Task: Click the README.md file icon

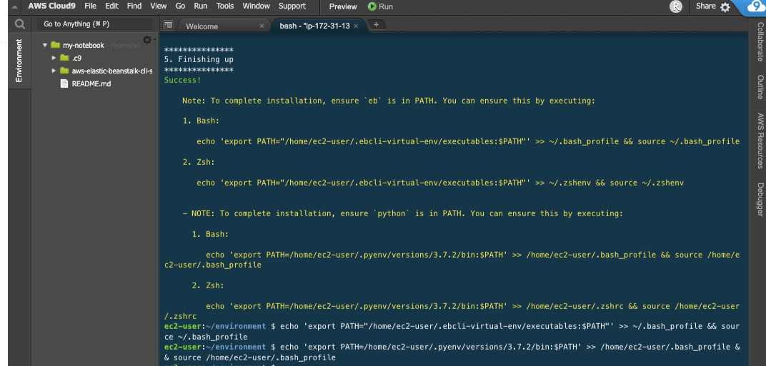Action: point(64,83)
